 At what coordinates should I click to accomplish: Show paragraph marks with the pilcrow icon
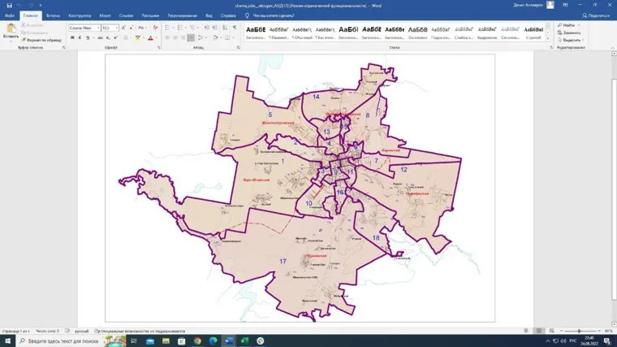tap(233, 28)
